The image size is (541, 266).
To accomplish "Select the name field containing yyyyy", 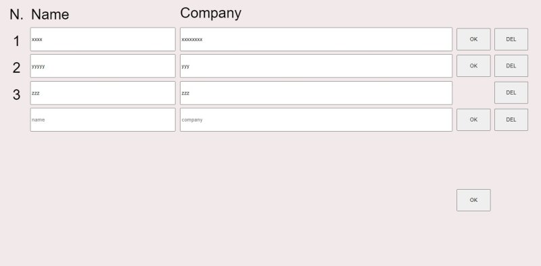I will (x=103, y=65).
